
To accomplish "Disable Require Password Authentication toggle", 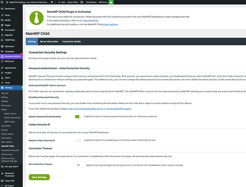I will point(79,117).
